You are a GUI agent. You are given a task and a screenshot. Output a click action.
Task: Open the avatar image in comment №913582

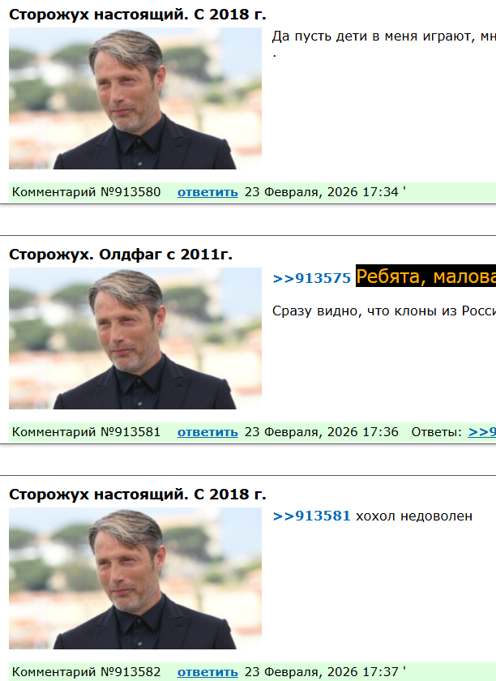135,579
